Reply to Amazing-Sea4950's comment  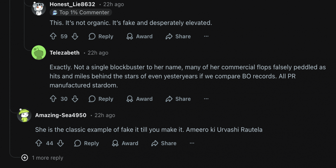[x=86, y=143]
